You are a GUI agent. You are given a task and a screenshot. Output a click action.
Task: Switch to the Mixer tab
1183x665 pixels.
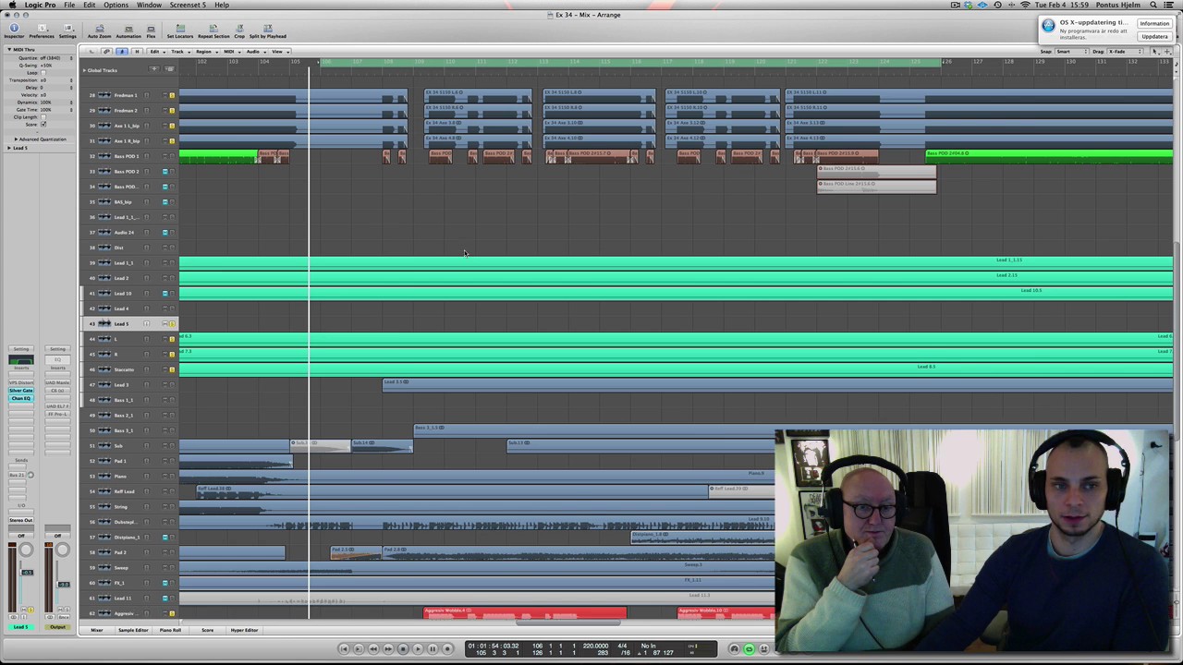(96, 630)
